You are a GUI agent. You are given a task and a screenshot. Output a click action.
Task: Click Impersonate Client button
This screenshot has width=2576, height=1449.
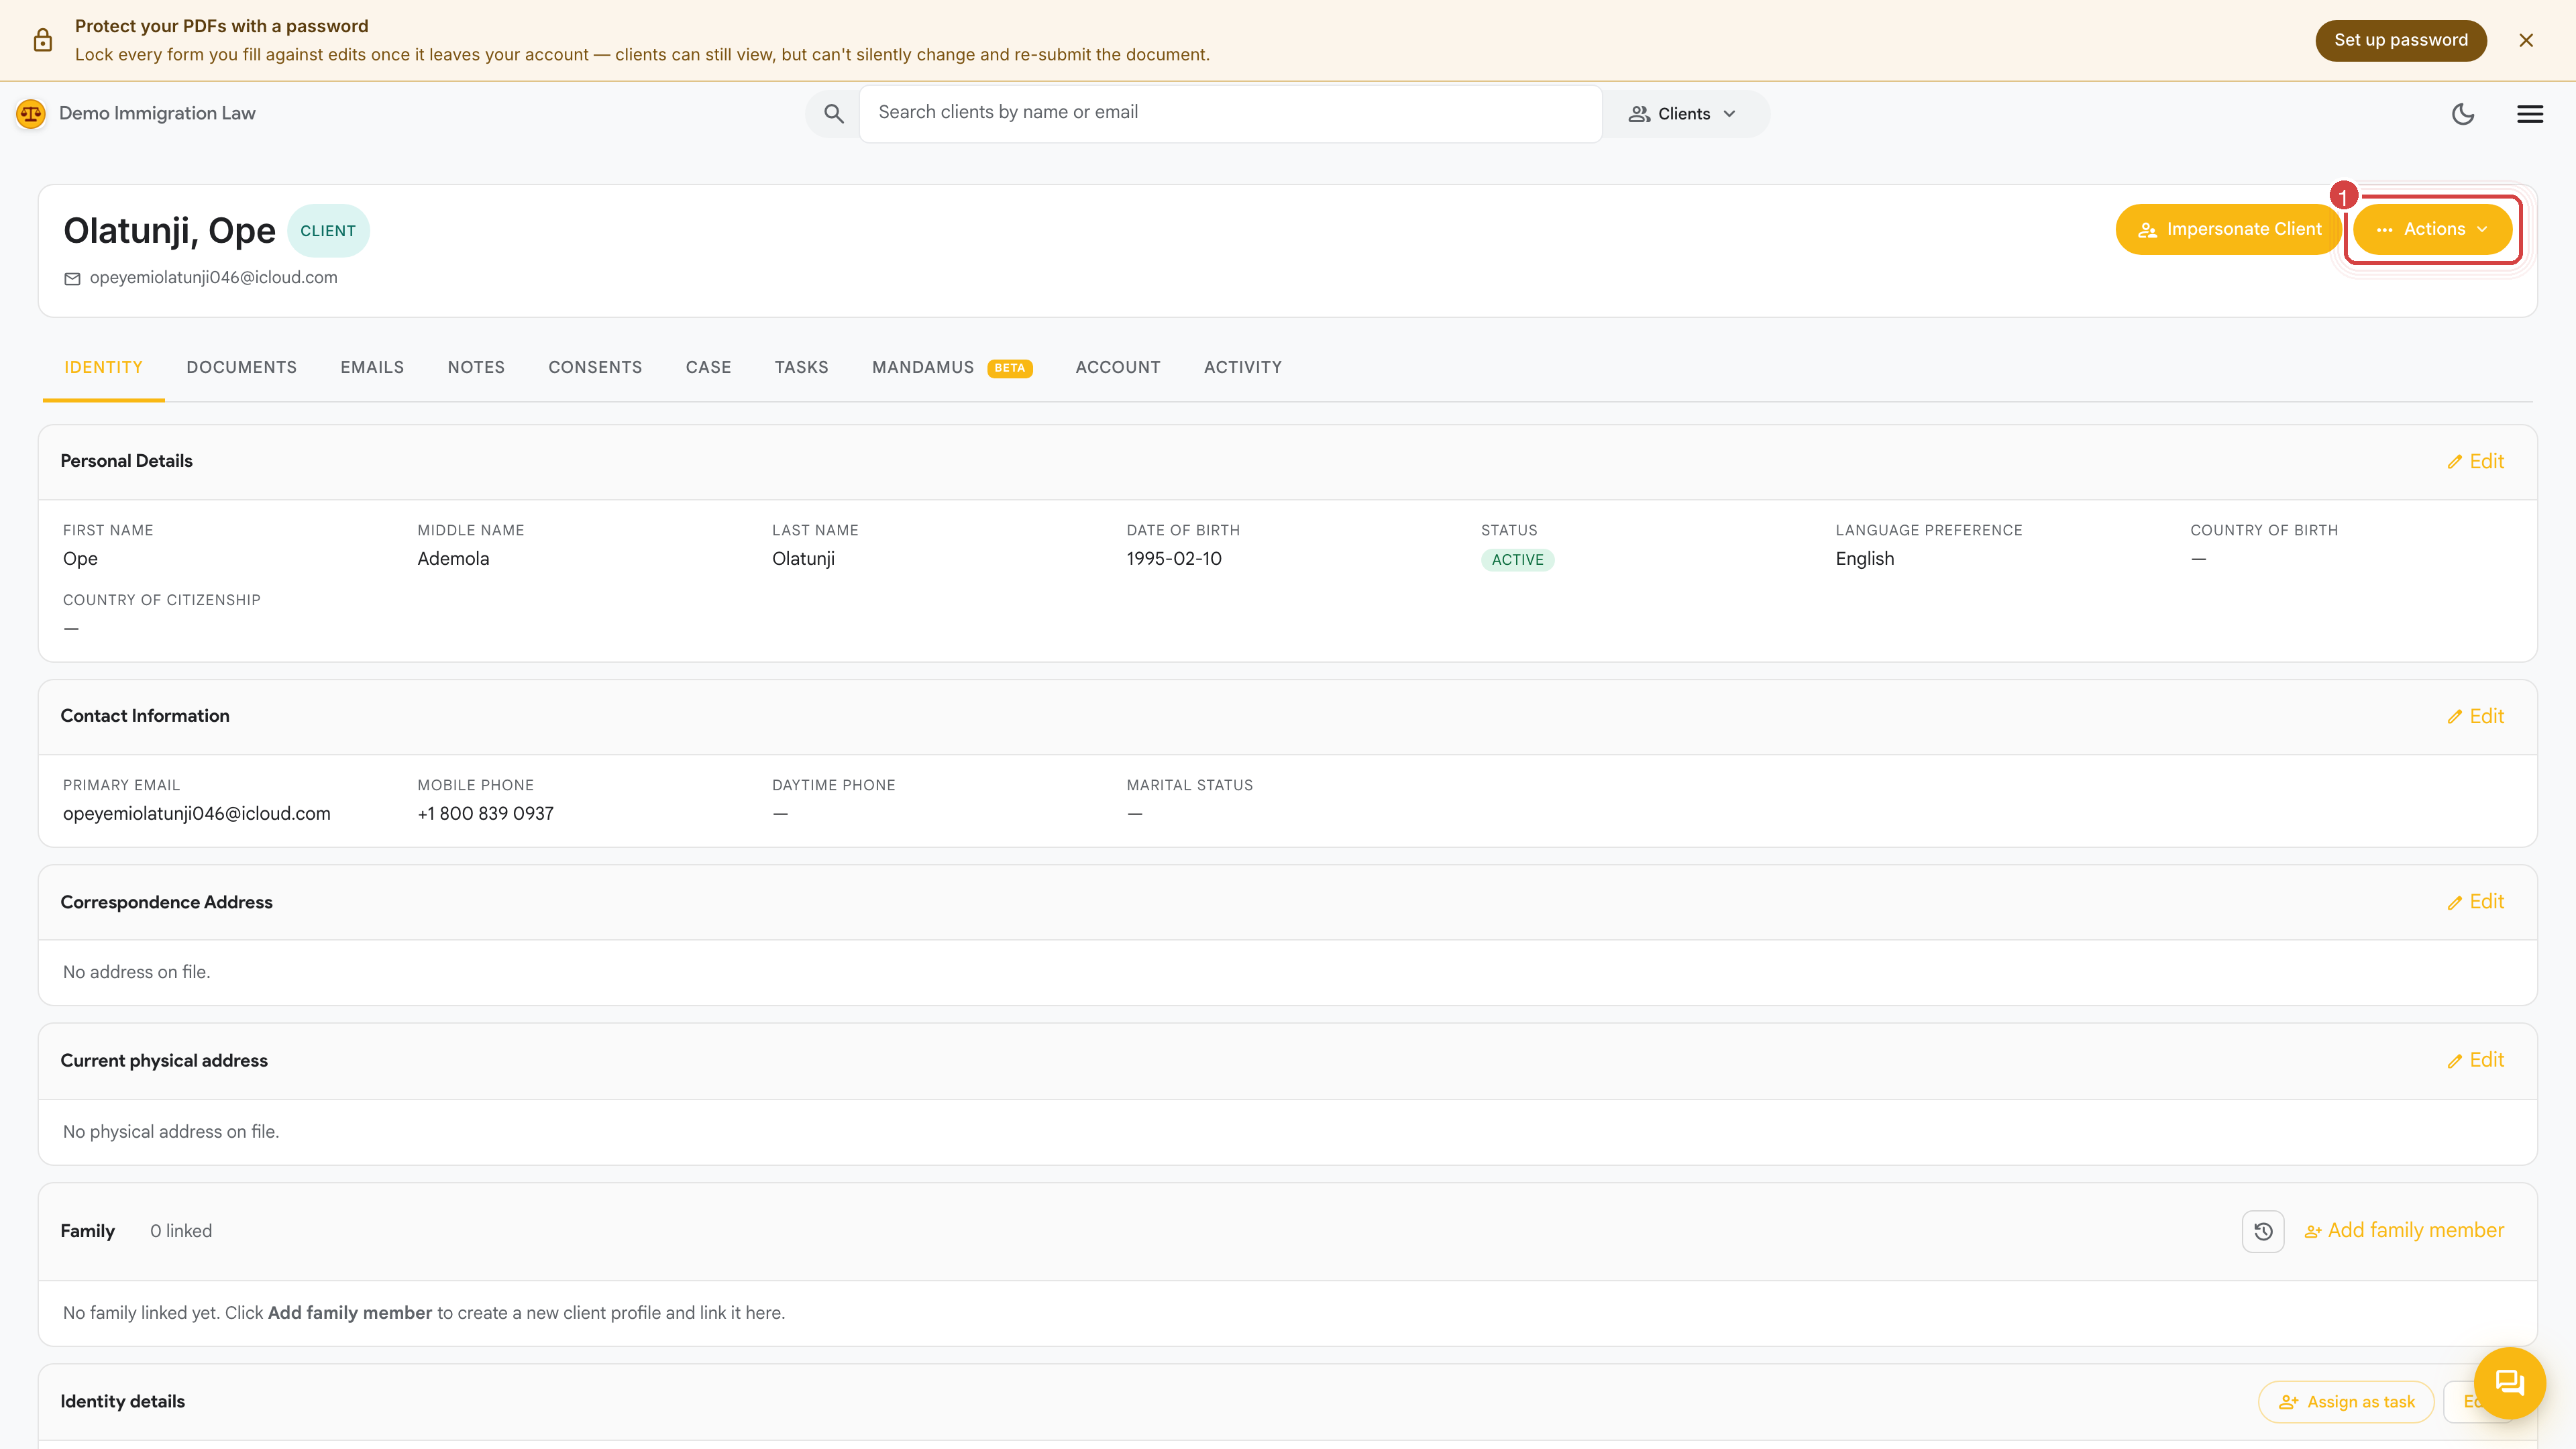tap(2228, 229)
